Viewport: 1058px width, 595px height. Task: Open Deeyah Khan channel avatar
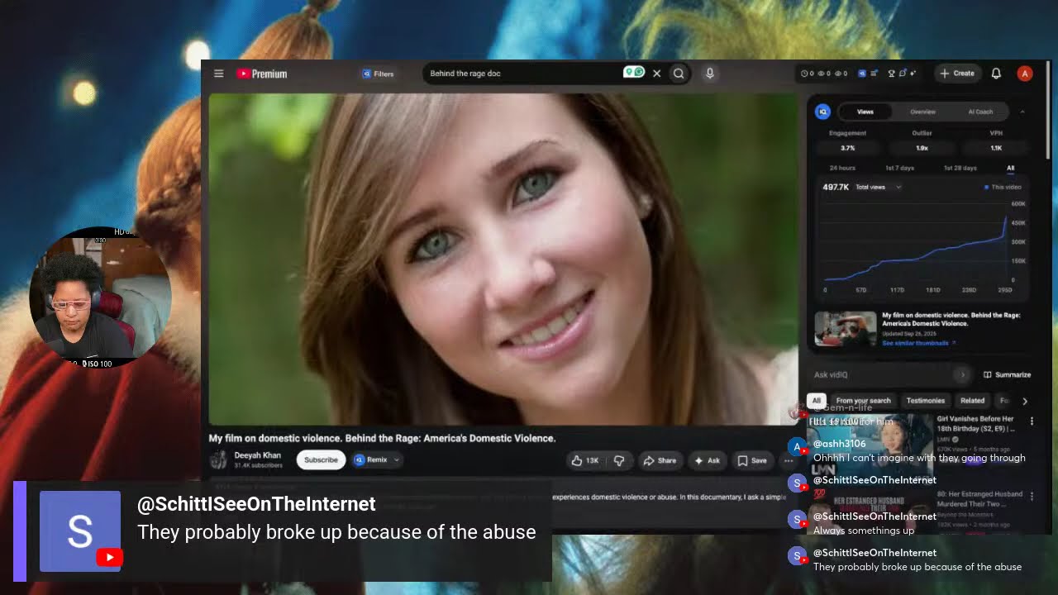219,460
